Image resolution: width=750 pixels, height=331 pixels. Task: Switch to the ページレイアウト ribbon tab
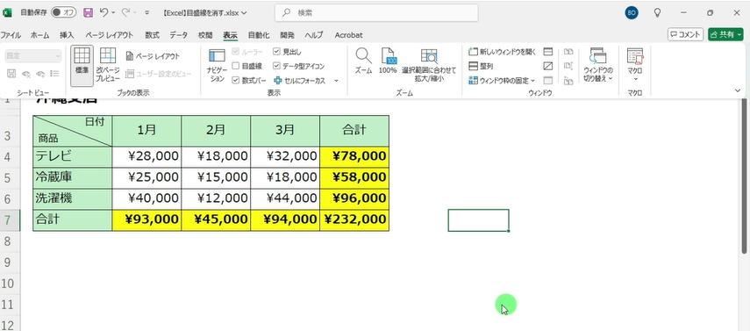(x=109, y=35)
